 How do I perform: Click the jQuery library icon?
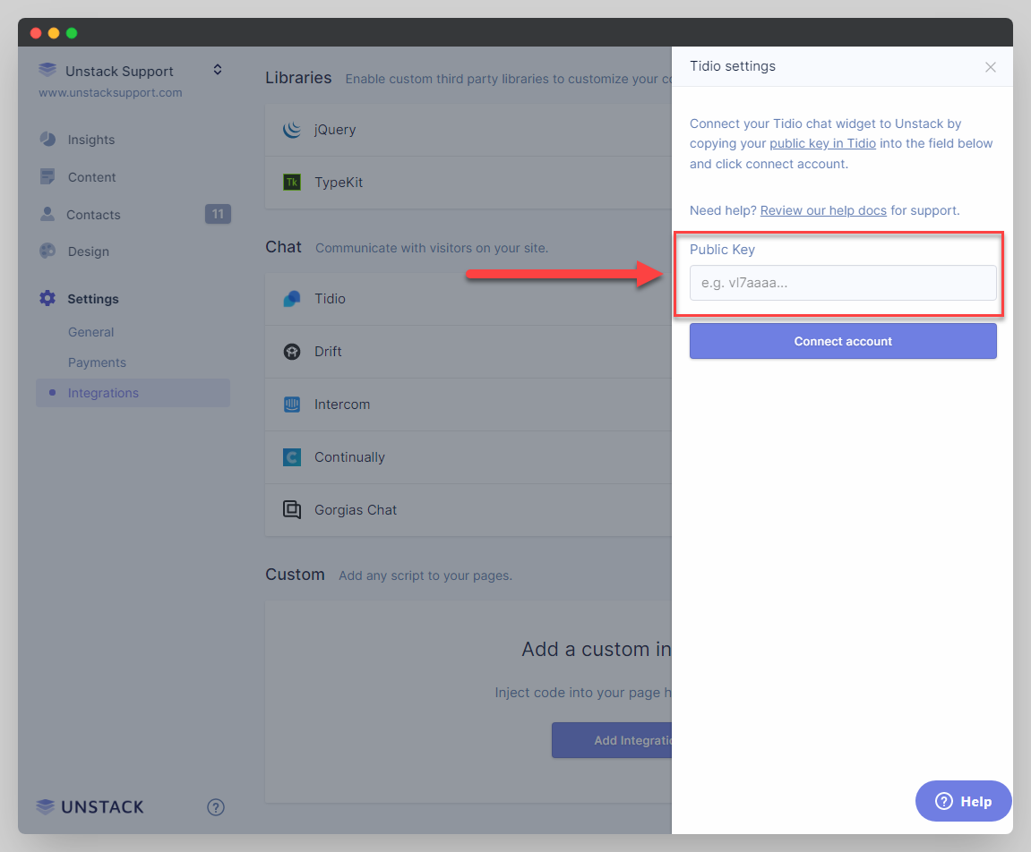(x=292, y=130)
